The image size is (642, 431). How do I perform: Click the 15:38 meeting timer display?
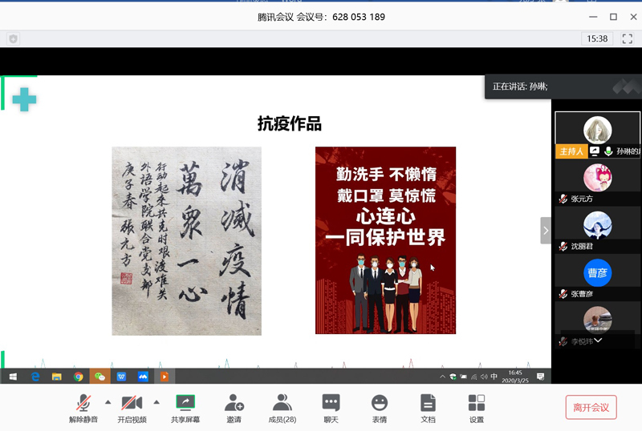point(597,38)
